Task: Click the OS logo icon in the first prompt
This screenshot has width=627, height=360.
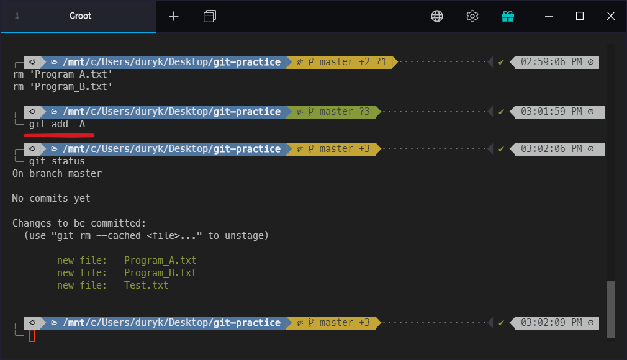Action: pyautogui.click(x=32, y=62)
